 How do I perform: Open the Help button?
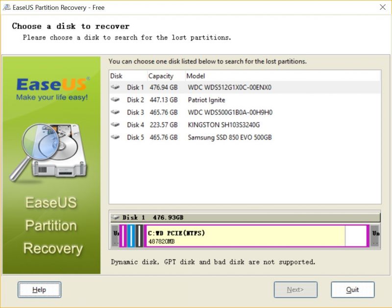tap(39, 289)
